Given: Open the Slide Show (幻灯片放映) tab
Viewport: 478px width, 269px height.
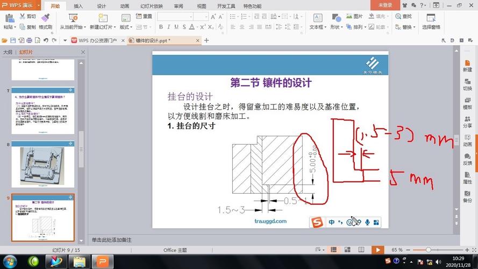Looking at the screenshot, I should 152,6.
